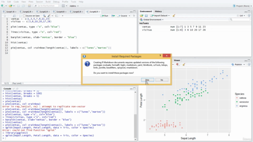Open the Edit menu
This screenshot has height=142, width=253.
click(x=9, y=2)
